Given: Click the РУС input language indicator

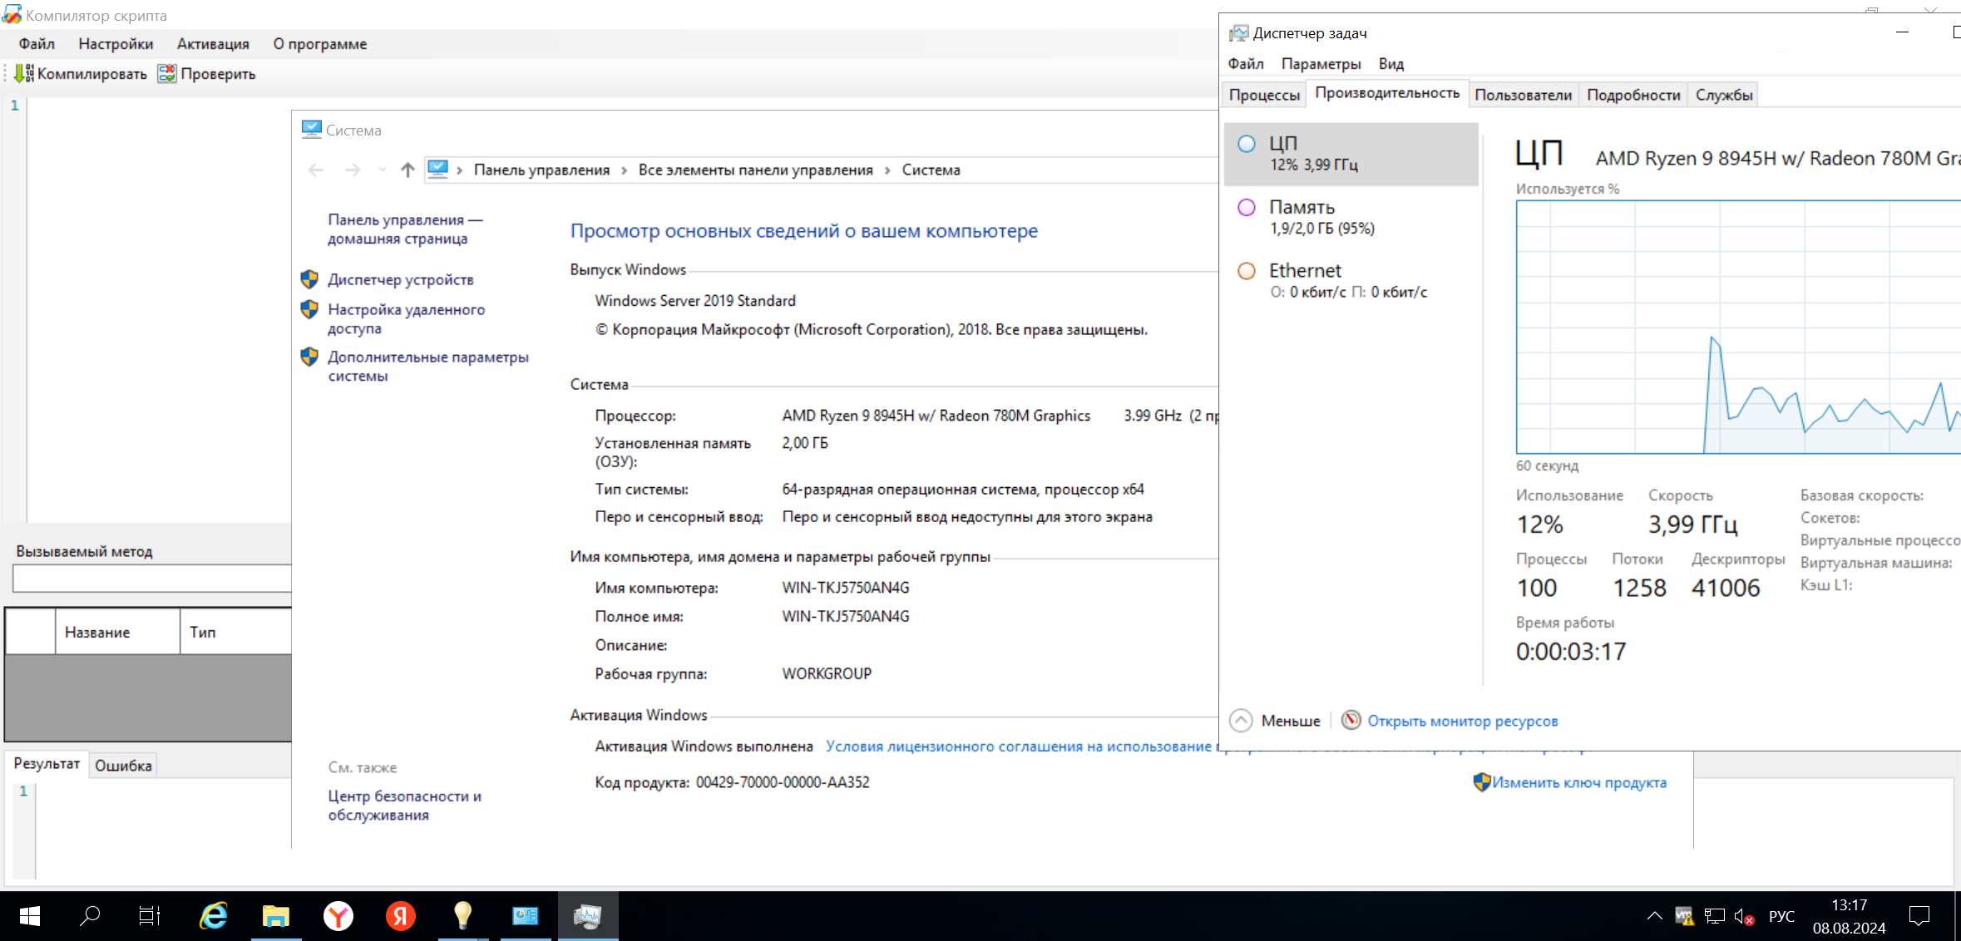Looking at the screenshot, I should click(1781, 916).
